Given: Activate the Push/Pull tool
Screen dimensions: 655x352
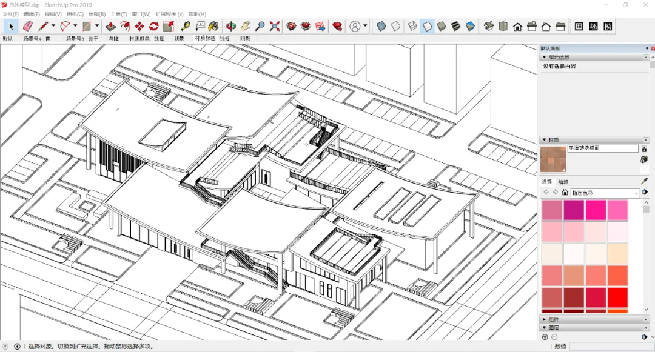Looking at the screenshot, I should click(110, 26).
